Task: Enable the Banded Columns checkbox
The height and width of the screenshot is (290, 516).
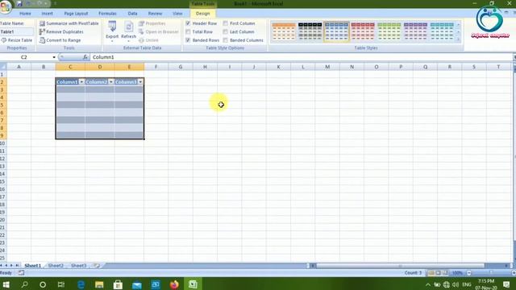Action: coord(226,40)
